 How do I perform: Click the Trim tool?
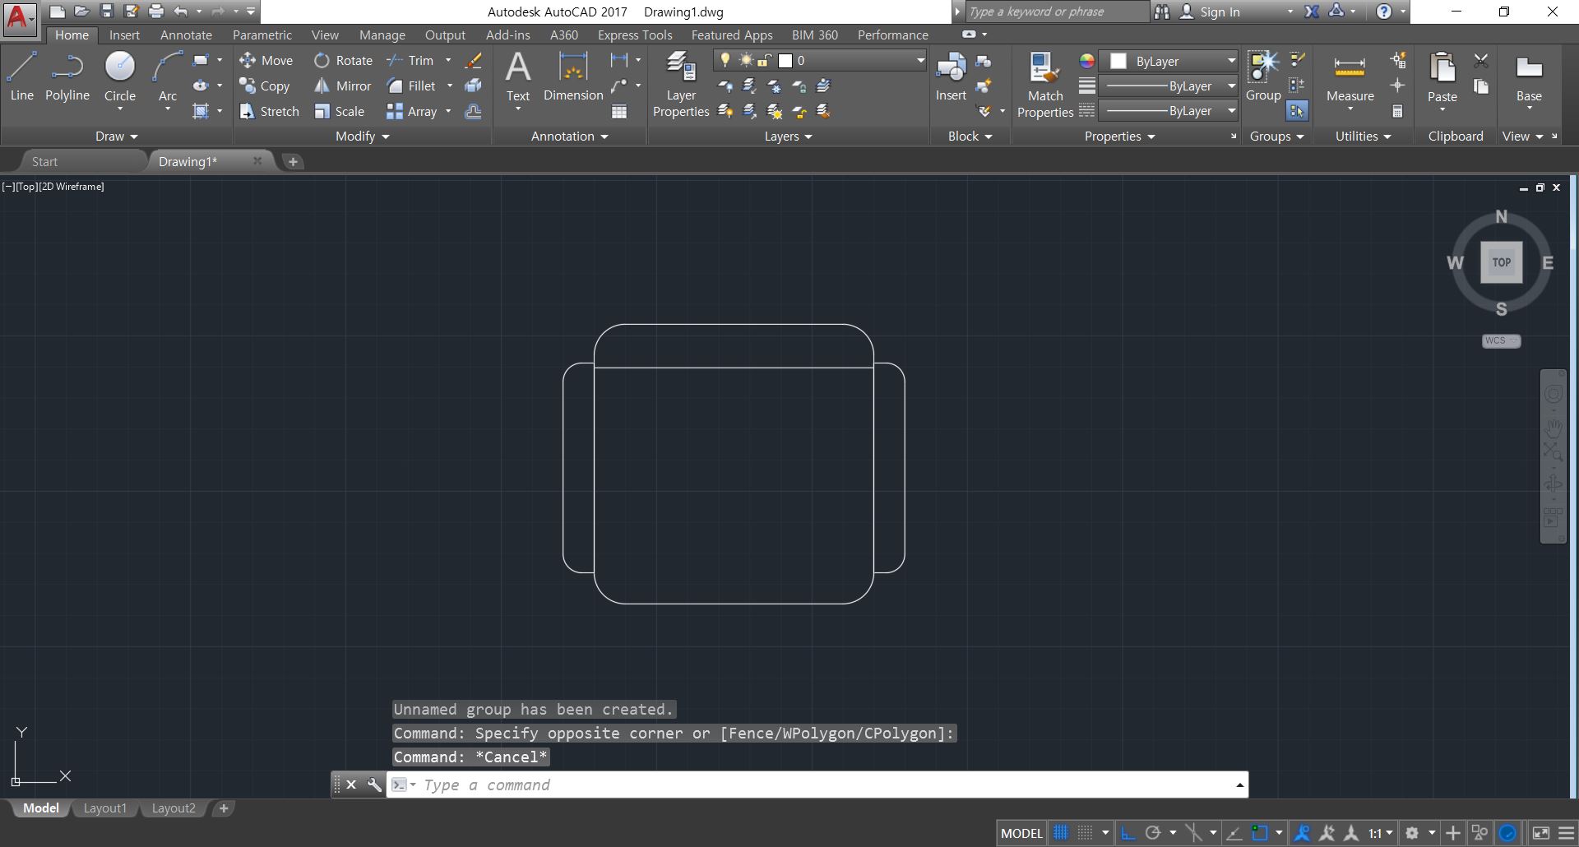tap(410, 60)
